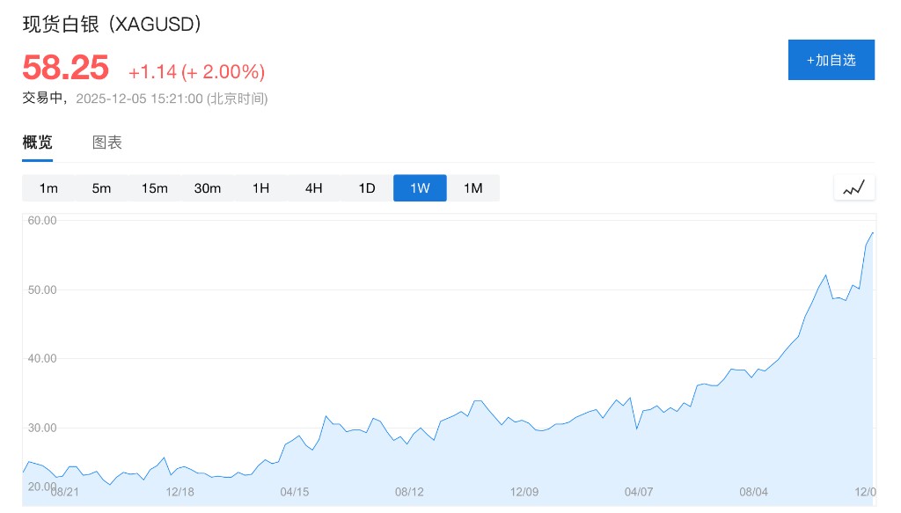Set chart interval to 1H
Viewport: 901px width, 513px height.
pos(260,188)
